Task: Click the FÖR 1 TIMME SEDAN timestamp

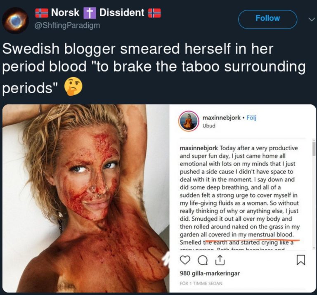Action: (x=201, y=283)
